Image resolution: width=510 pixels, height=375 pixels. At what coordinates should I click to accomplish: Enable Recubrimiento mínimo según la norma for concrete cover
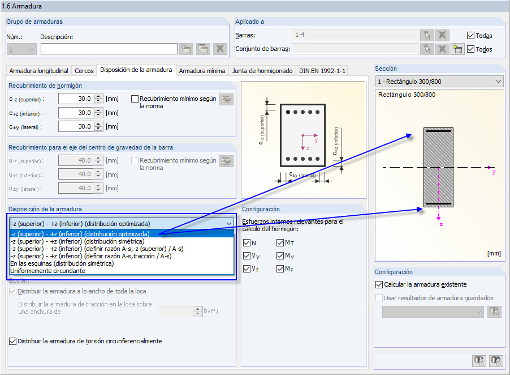pyautogui.click(x=135, y=99)
